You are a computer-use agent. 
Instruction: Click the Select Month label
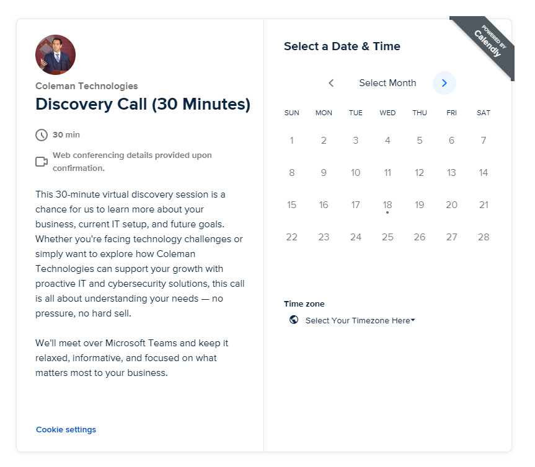[387, 83]
